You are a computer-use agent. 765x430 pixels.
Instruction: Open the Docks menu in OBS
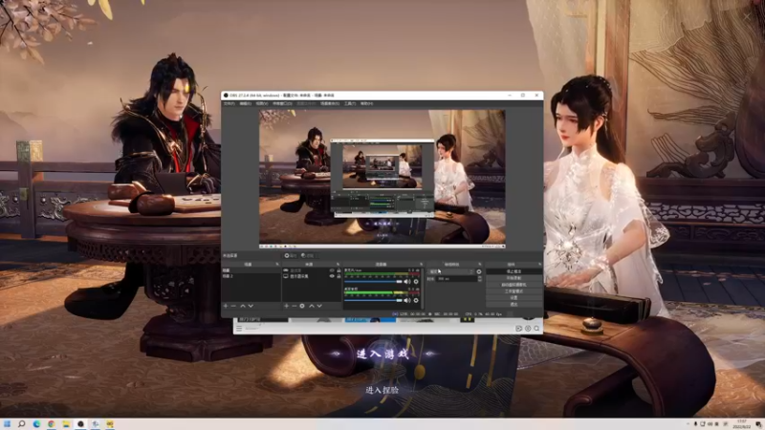click(282, 103)
